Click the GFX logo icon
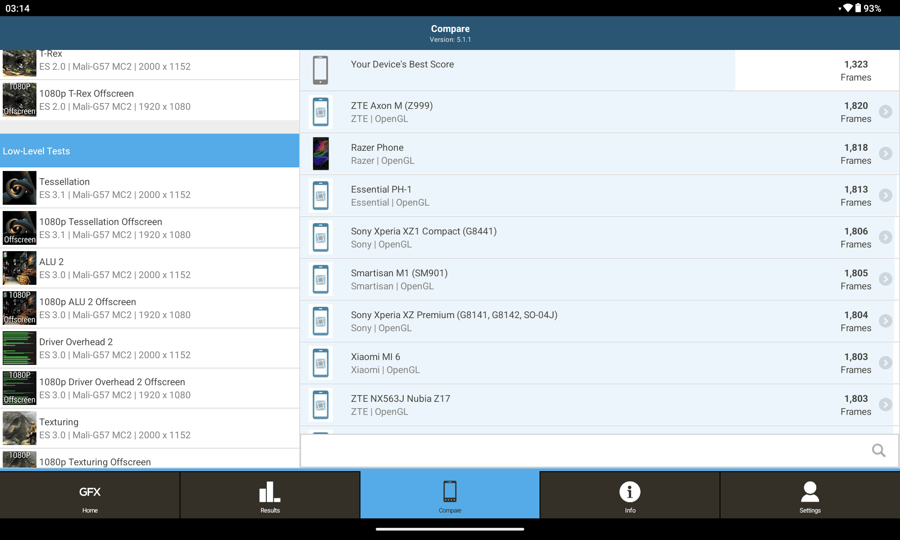Screen dimensions: 900x540 90,492
